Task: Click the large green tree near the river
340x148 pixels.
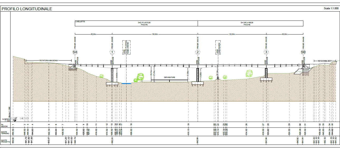Action: coord(139,77)
